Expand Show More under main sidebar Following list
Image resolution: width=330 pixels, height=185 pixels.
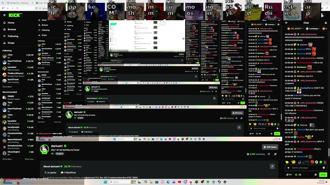tap(7, 87)
